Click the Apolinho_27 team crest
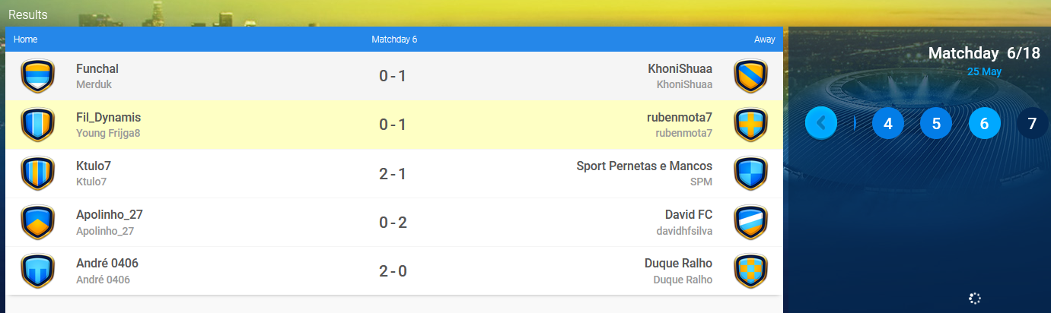1051x313 pixels. (x=37, y=222)
